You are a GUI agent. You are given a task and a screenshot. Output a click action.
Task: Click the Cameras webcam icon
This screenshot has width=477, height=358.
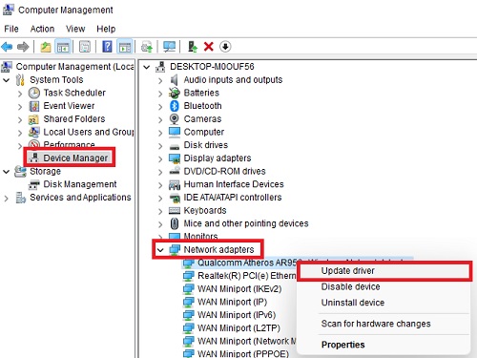175,118
